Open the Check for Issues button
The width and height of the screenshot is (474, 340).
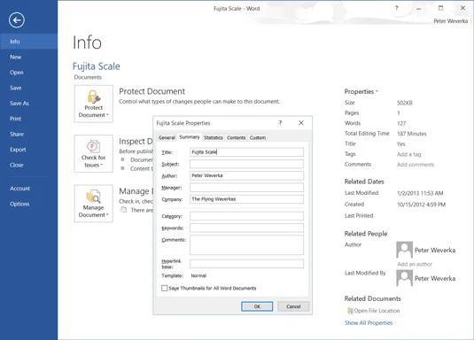click(x=94, y=153)
